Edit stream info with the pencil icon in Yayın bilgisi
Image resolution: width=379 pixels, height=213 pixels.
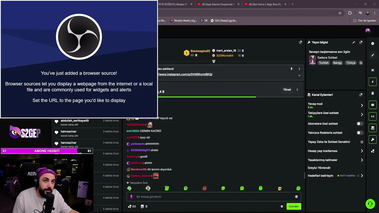[354, 42]
